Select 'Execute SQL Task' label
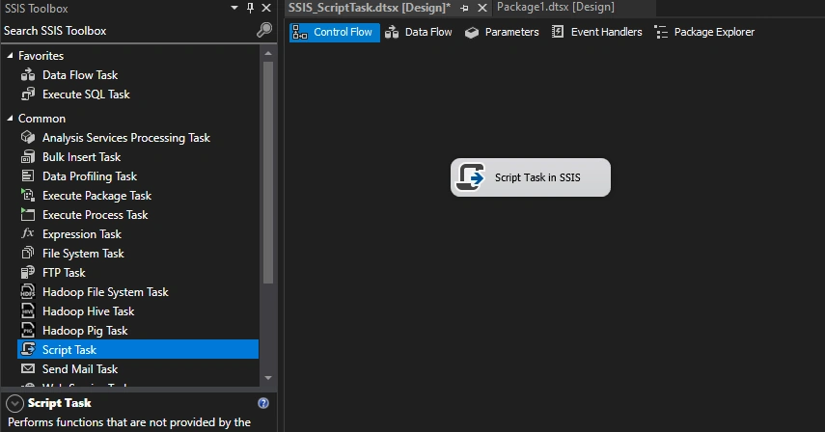Viewport: 825px width, 432px height. (x=86, y=94)
